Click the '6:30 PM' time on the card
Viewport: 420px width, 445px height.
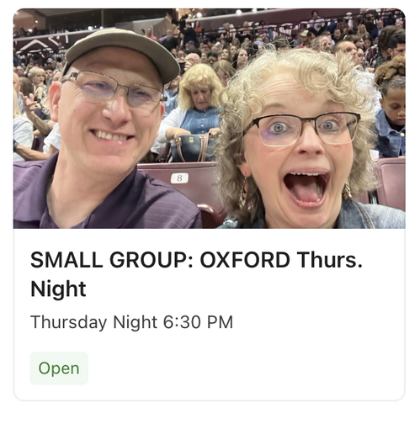click(198, 322)
